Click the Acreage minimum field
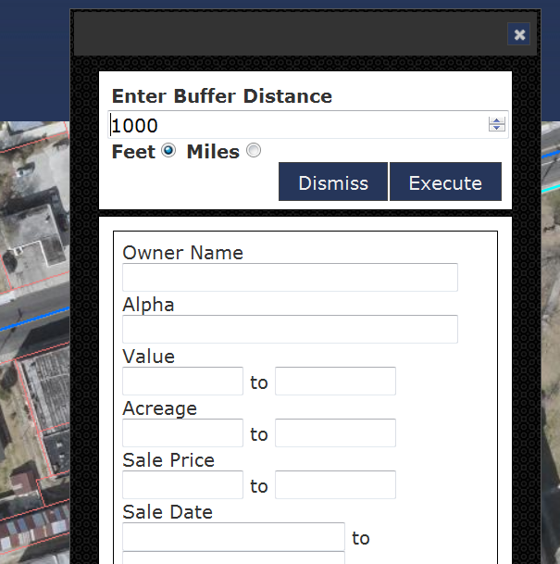The width and height of the screenshot is (560, 564). click(182, 432)
